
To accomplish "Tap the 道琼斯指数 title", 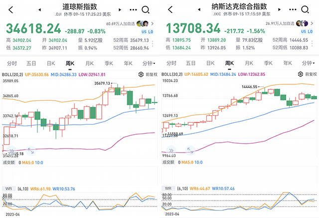I will click(x=80, y=6).
